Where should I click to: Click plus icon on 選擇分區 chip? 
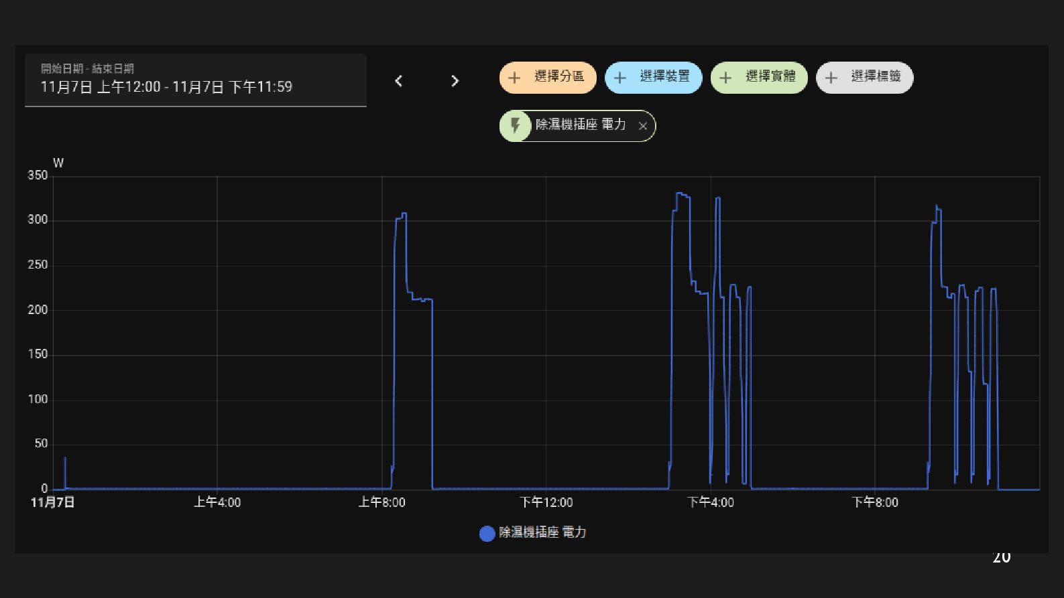(515, 78)
